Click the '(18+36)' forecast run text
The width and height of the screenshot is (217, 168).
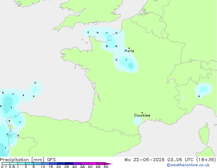coord(206,160)
